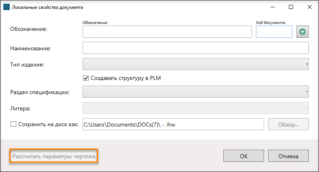The width and height of the screenshot is (319, 172).
Task: Enable the Сохранить на диск как checkbox
Action: [x=13, y=124]
